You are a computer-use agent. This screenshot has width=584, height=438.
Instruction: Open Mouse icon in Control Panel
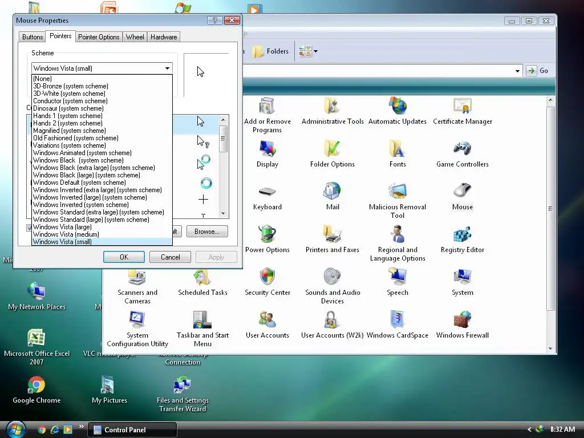463,196
